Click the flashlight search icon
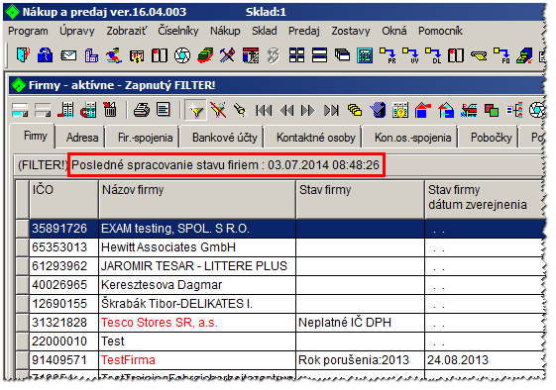 click(x=240, y=110)
